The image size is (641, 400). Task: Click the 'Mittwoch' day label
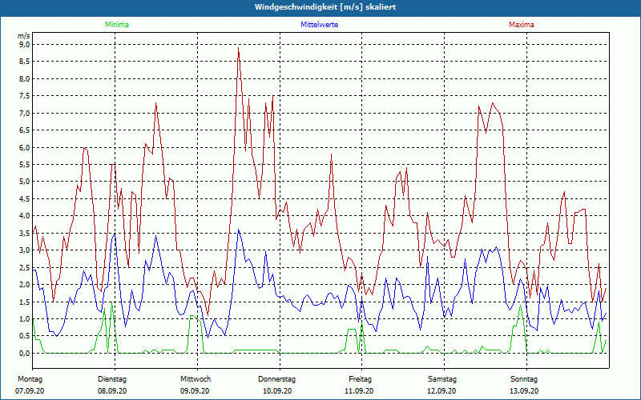click(196, 379)
